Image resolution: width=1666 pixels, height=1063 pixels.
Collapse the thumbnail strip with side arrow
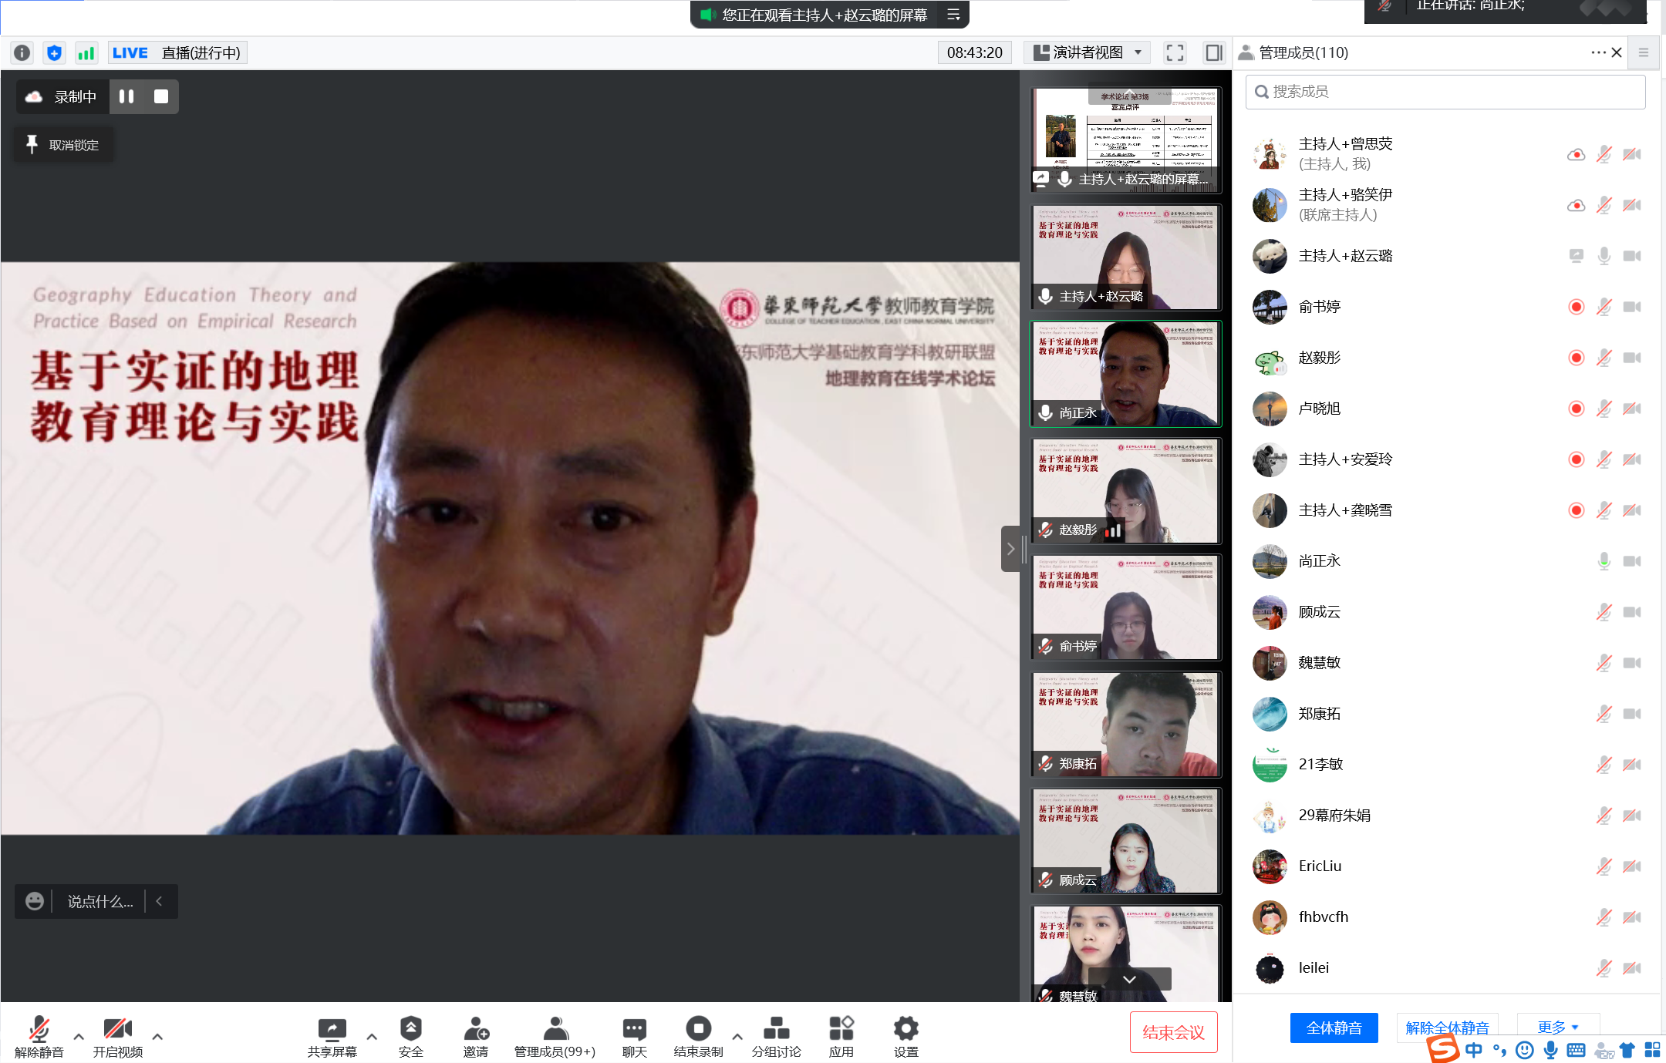pyautogui.click(x=1010, y=549)
